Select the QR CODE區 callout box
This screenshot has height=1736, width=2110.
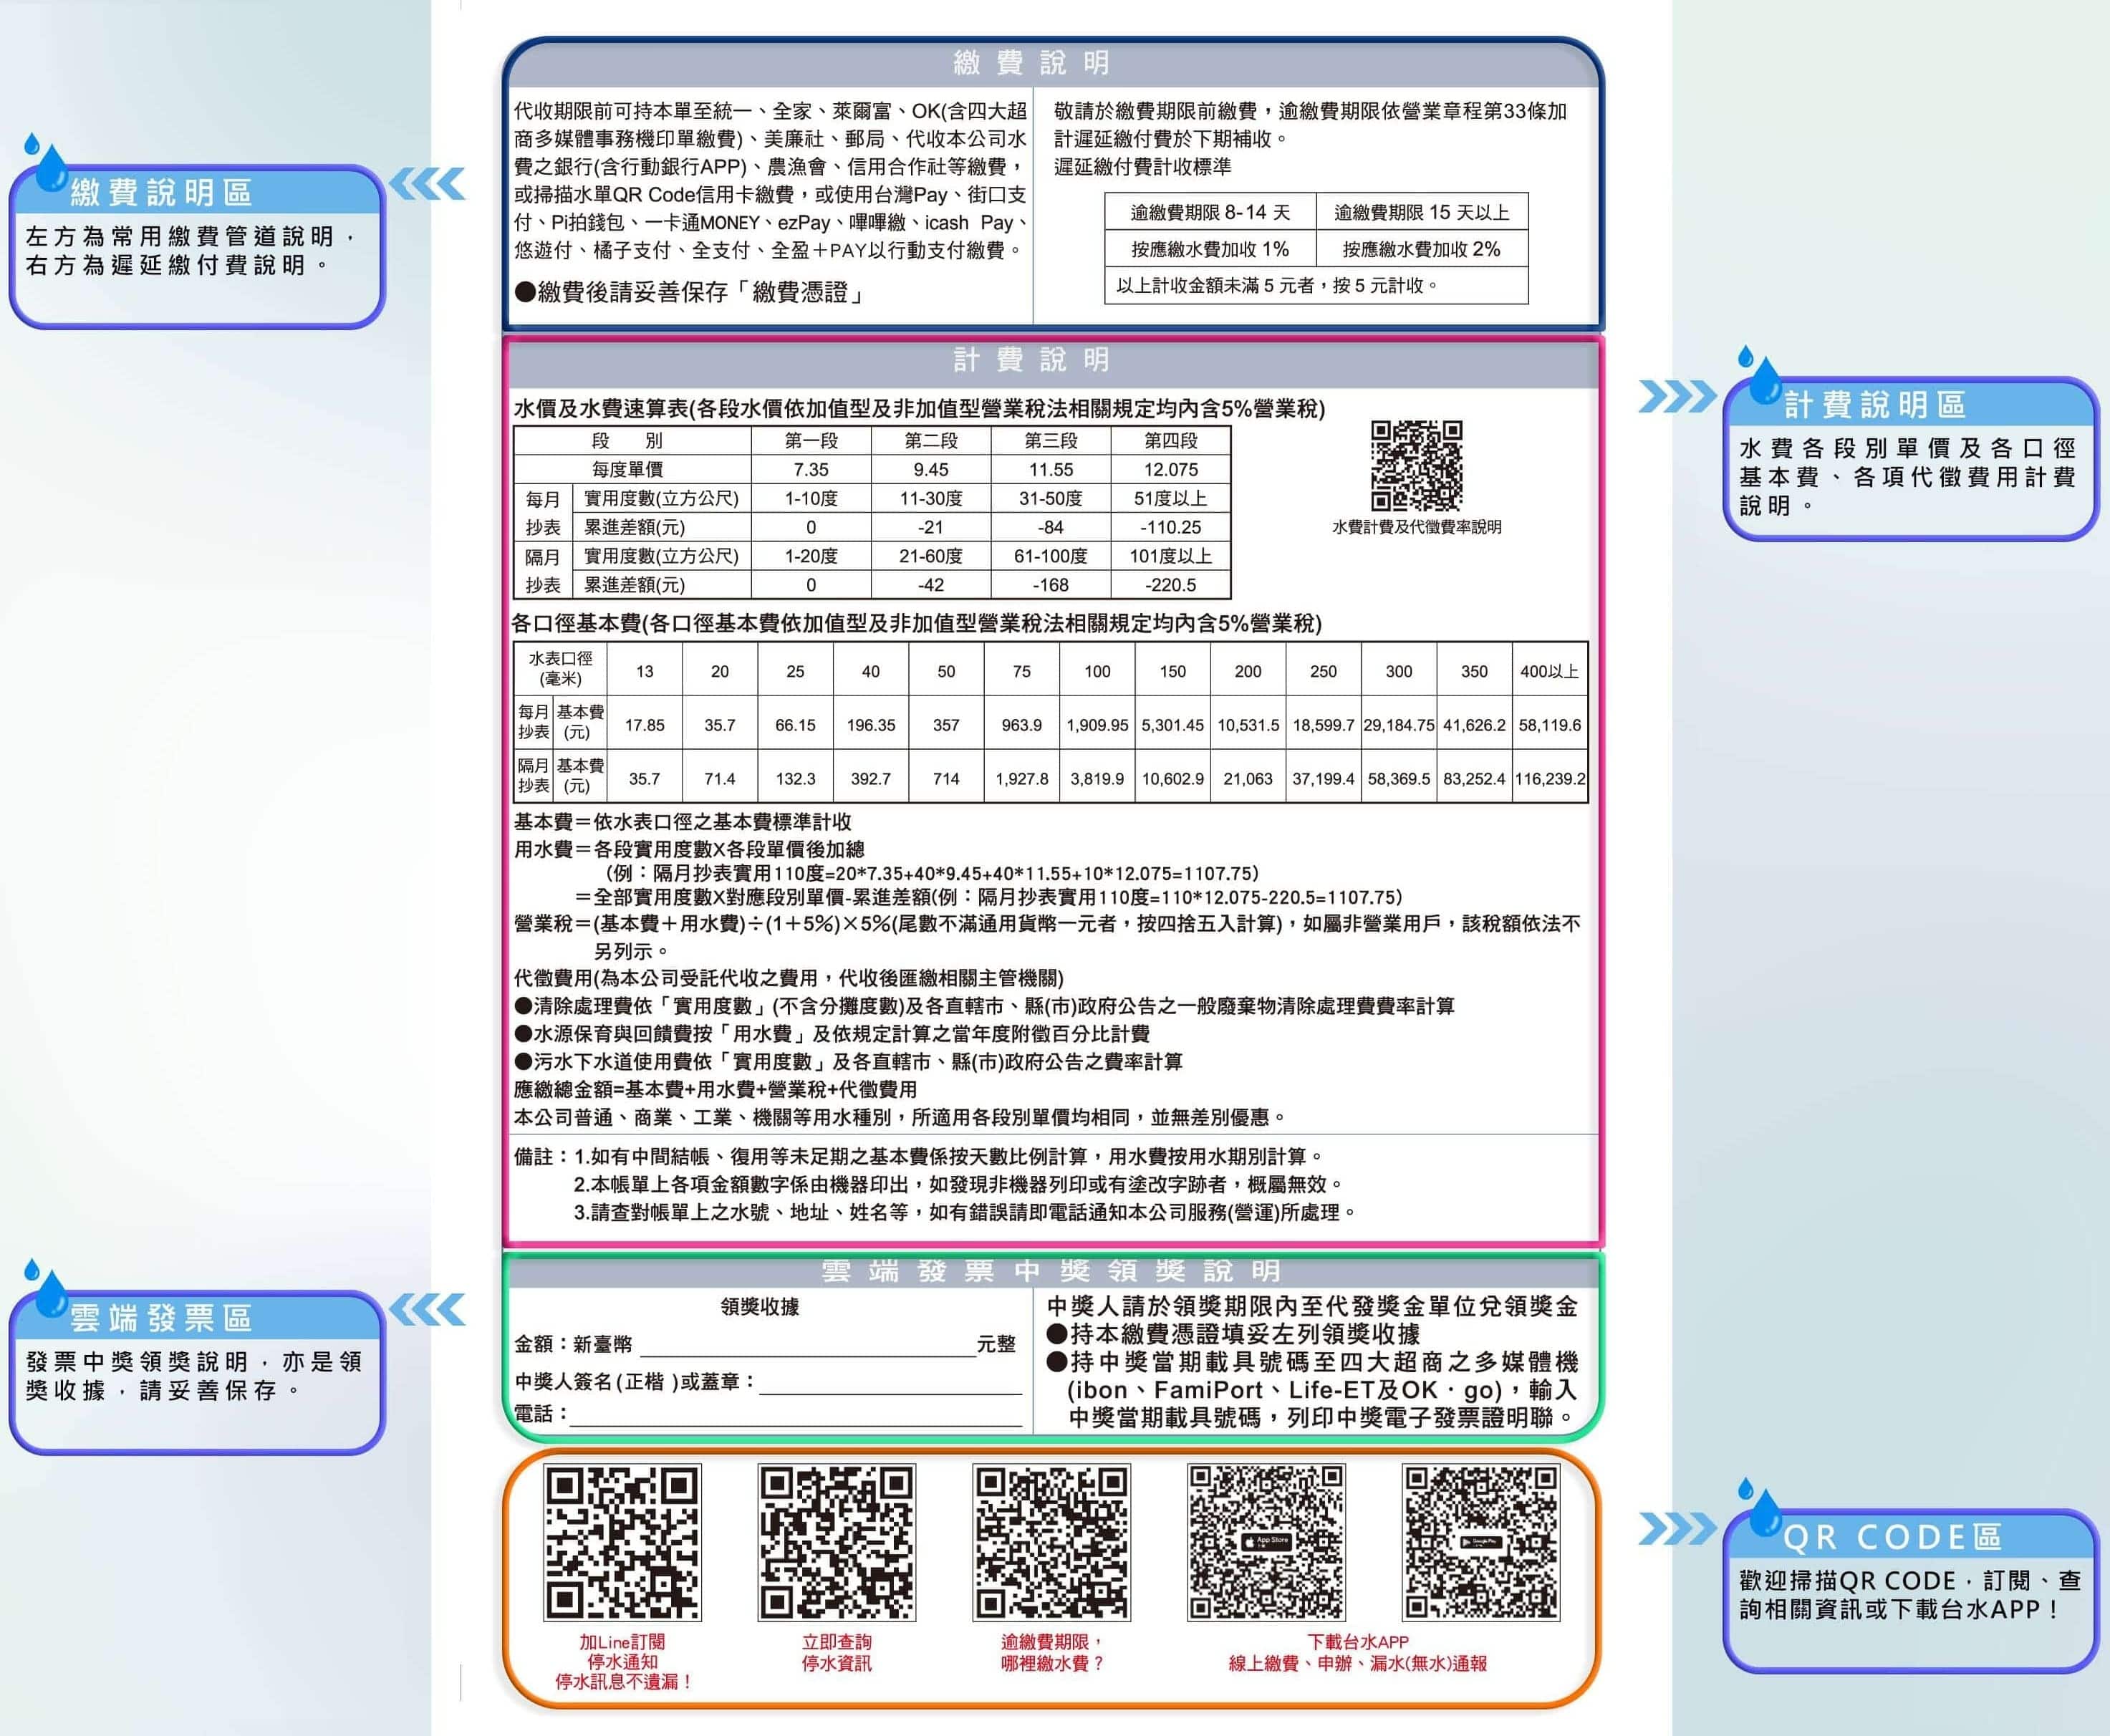point(1911,1591)
